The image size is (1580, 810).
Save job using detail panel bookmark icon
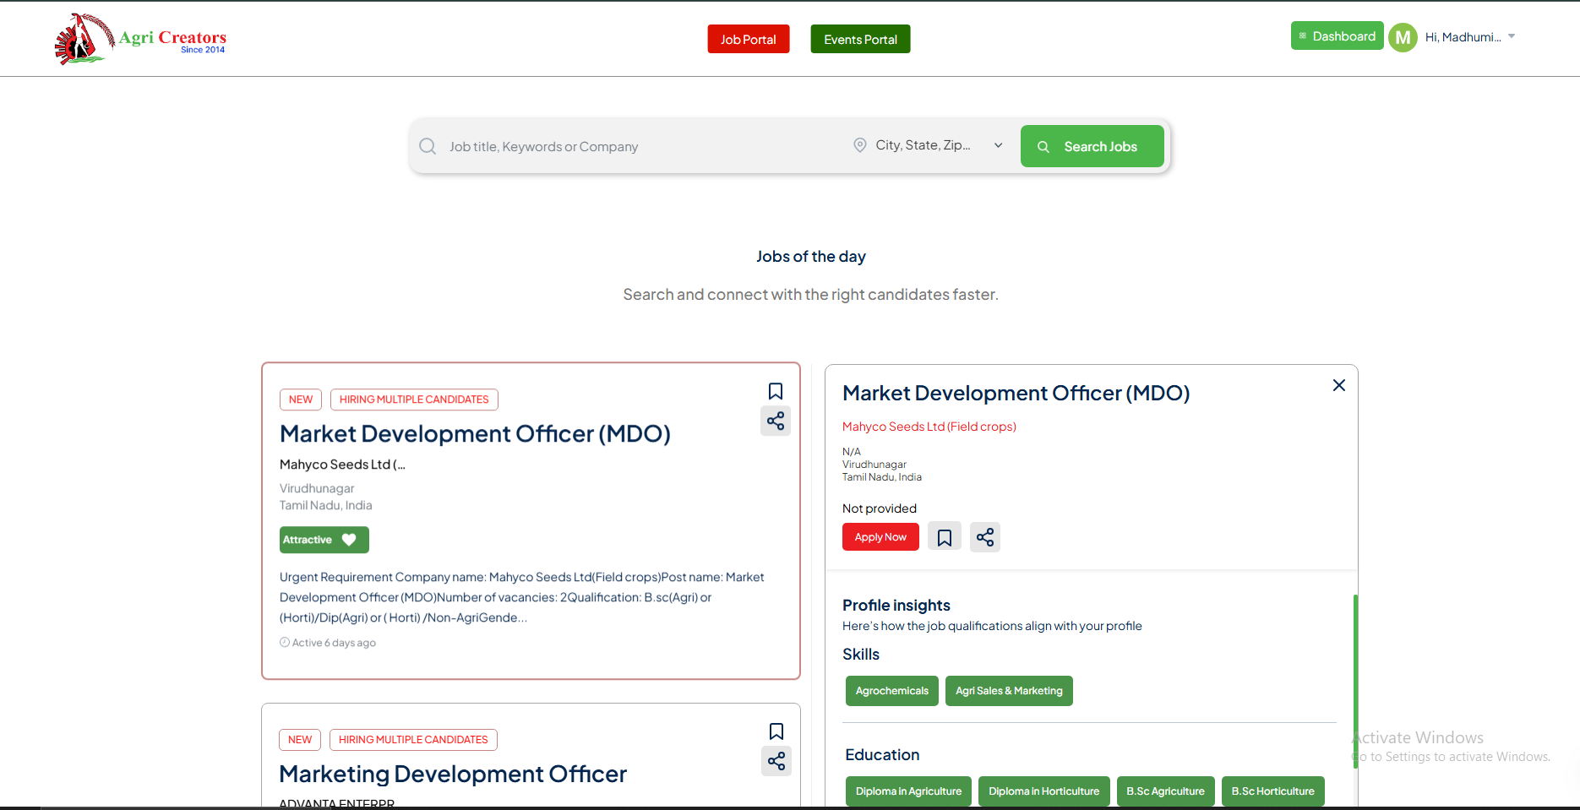(944, 537)
